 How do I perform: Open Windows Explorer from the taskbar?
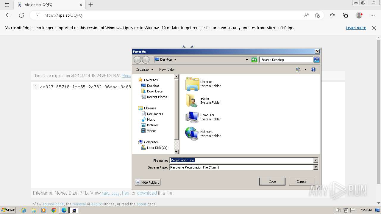pos(34,210)
